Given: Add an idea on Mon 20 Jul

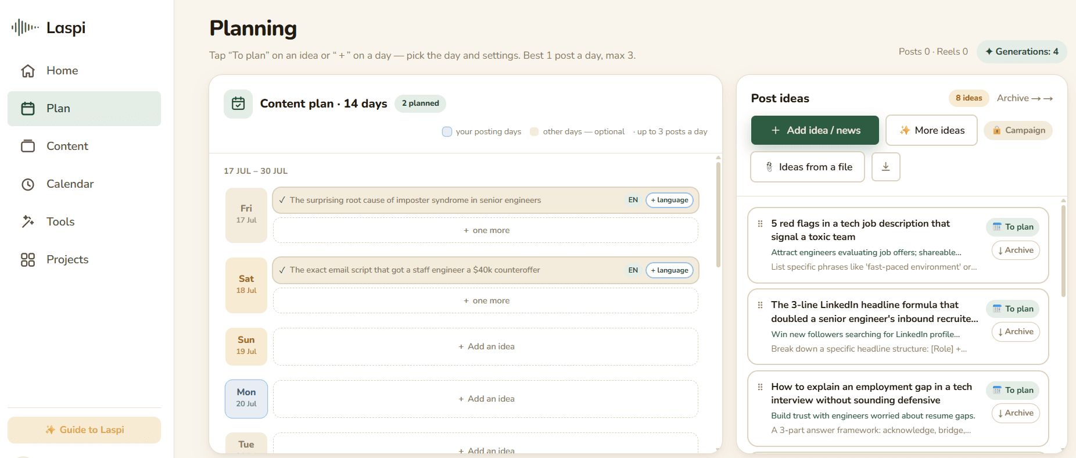Looking at the screenshot, I should [x=486, y=399].
